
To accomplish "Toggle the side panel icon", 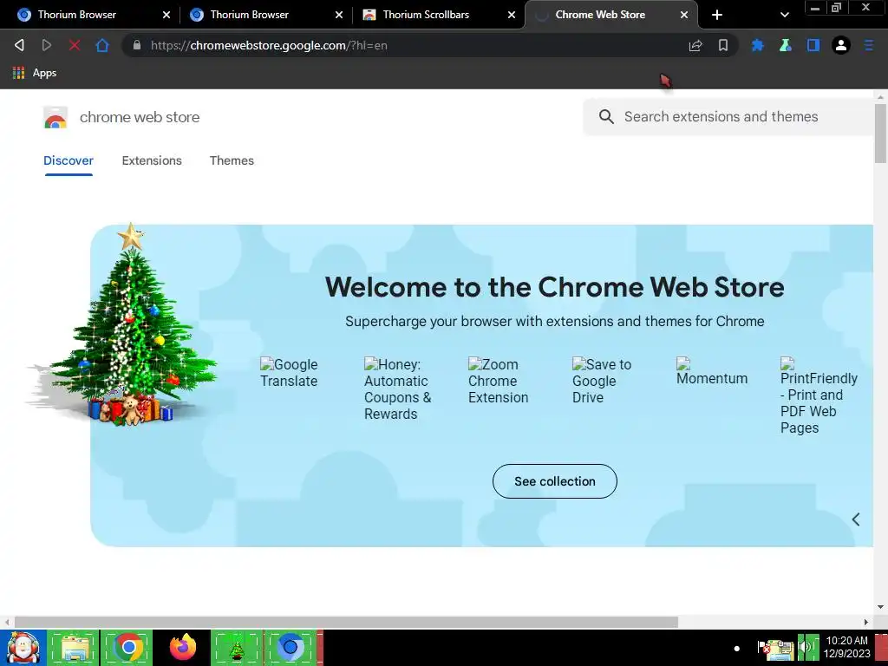I will (813, 45).
